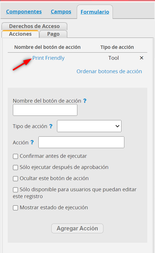
Task: Click the Agregar Acción button
Action: 77,228
